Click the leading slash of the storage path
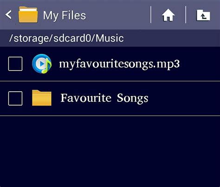Viewport: 220px width, 187px height. click(11, 38)
